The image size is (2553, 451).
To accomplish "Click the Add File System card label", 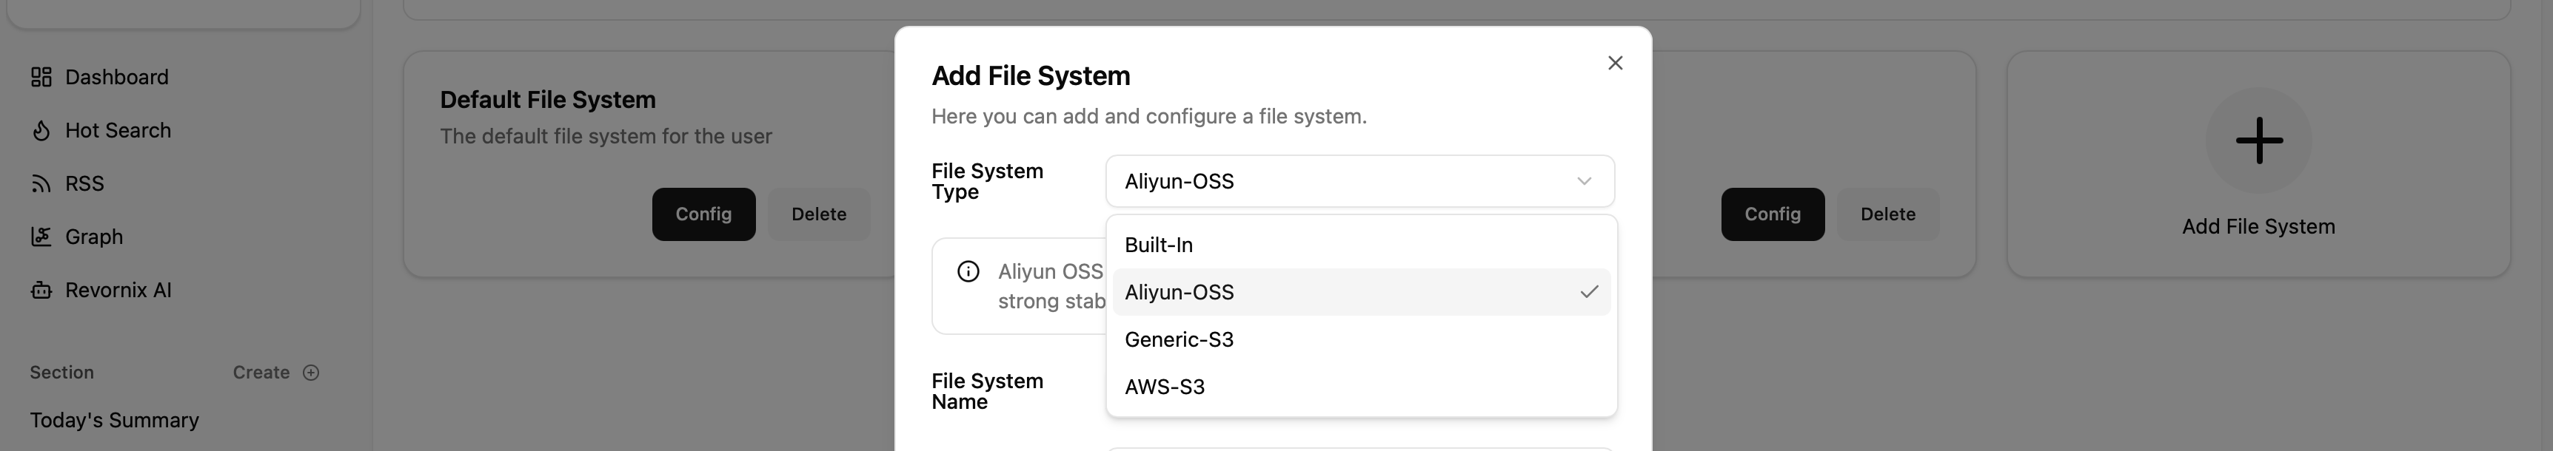I will (x=2258, y=226).
